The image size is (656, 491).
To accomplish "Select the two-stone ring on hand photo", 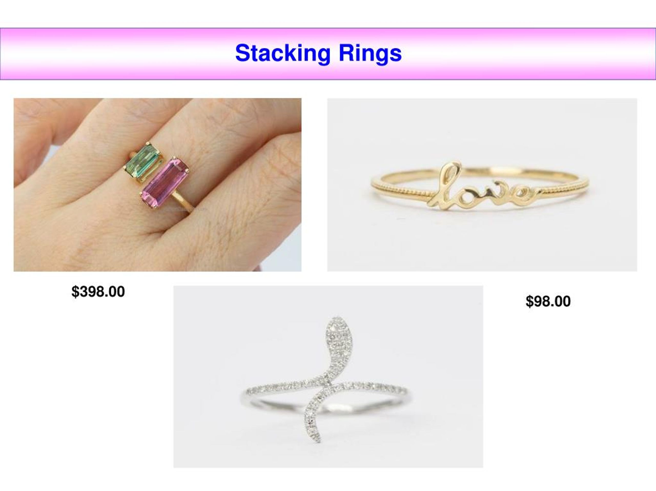I will coord(158,185).
